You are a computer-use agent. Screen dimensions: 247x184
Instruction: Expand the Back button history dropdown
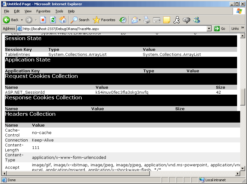coord(22,20)
